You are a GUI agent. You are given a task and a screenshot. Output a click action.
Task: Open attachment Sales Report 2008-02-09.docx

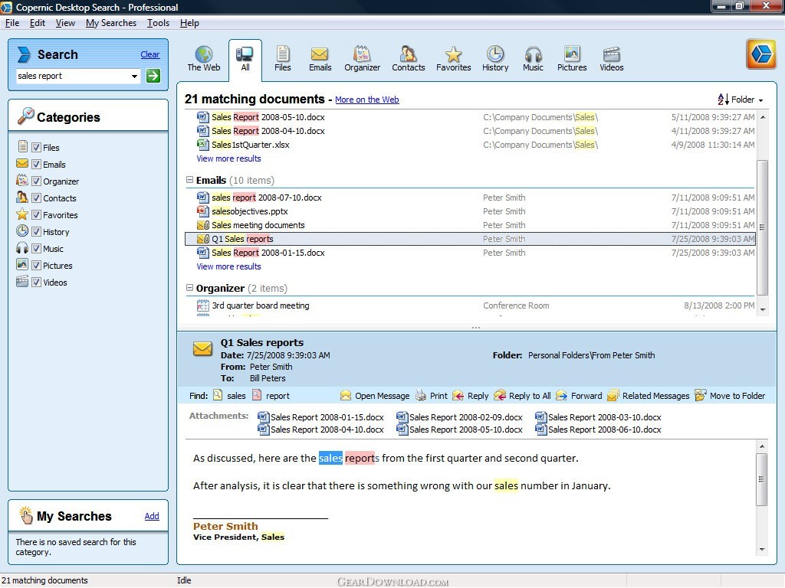tap(460, 417)
